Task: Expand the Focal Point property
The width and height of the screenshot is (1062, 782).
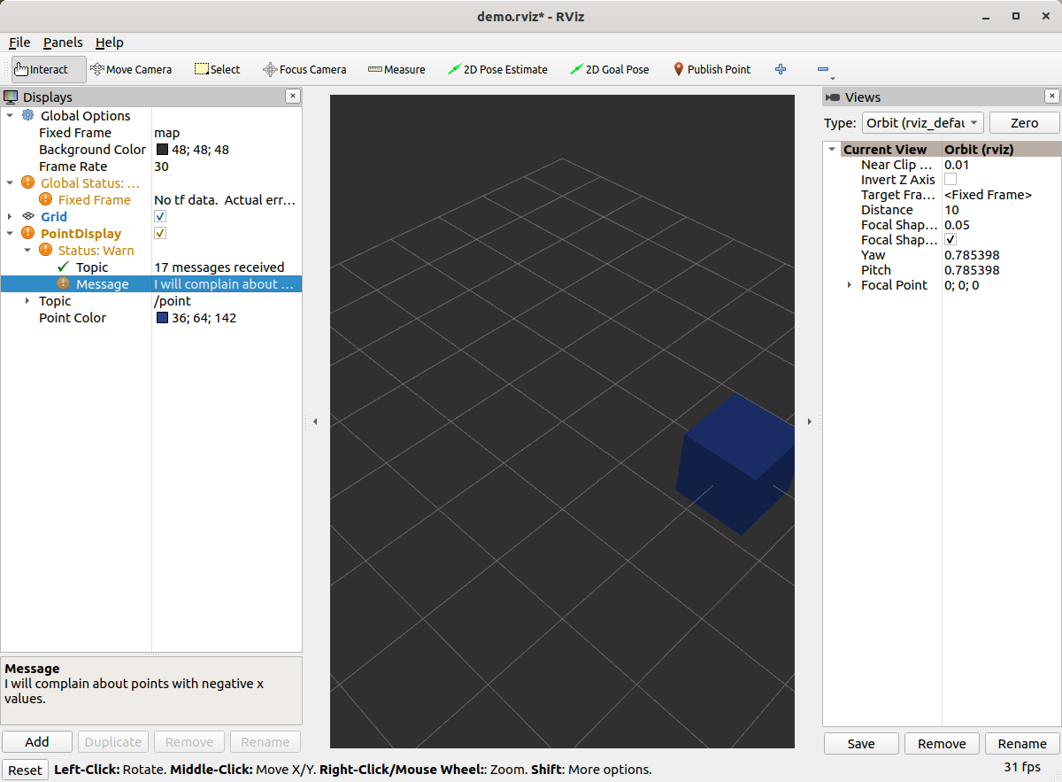Action: pyautogui.click(x=850, y=285)
